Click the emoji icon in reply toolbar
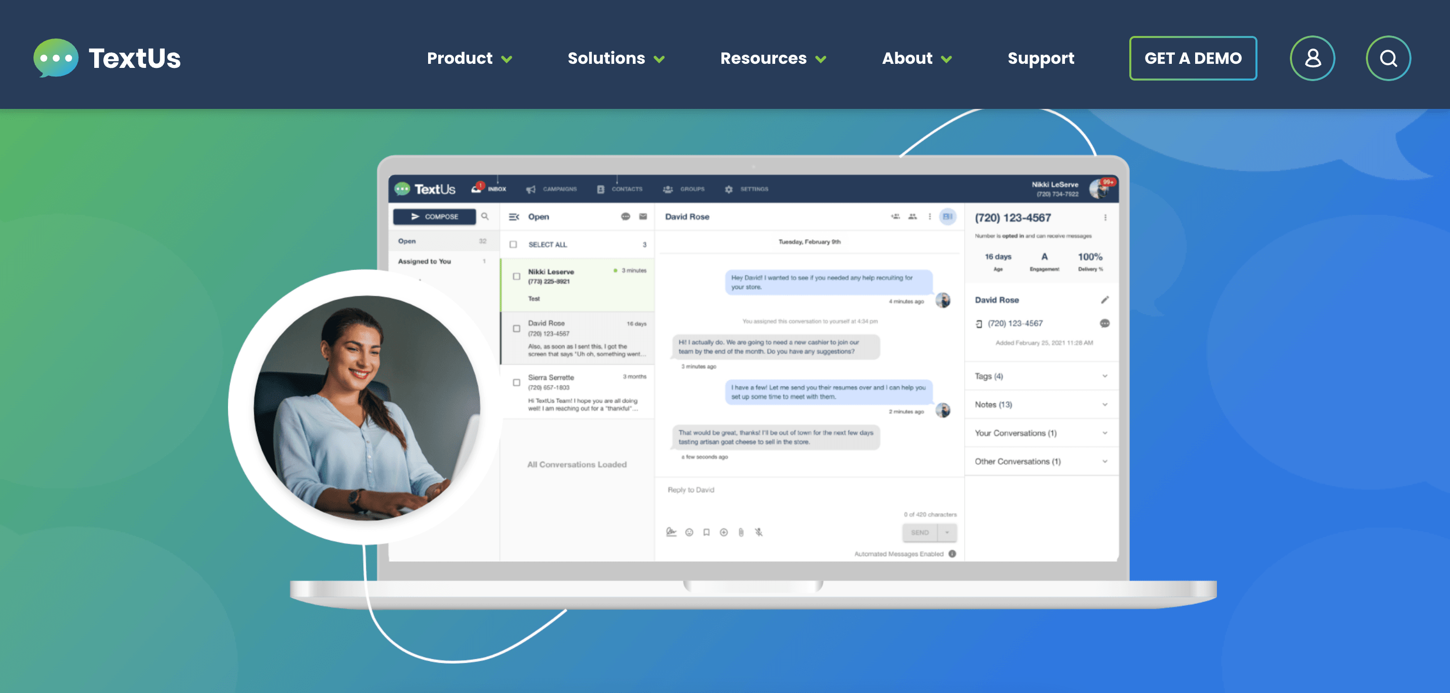The width and height of the screenshot is (1450, 693). 689,532
